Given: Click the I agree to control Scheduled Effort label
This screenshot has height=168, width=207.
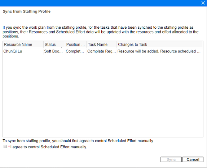Looking at the screenshot, I should 48,147.
